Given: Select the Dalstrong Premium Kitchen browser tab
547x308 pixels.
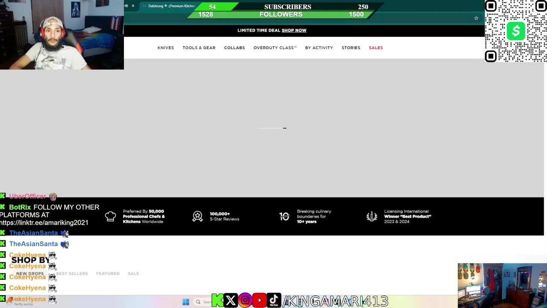Looking at the screenshot, I should [x=169, y=6].
